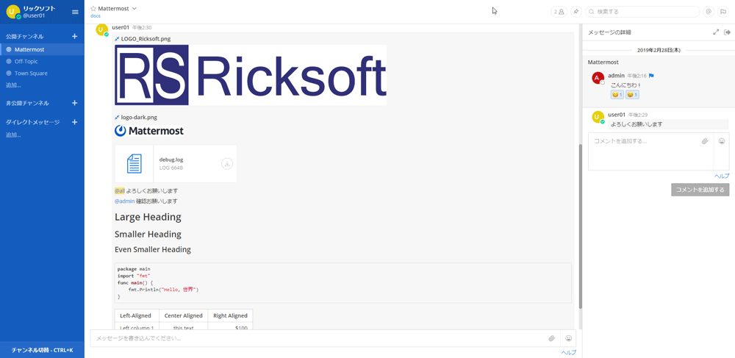Start a new direct message with plus

click(74, 122)
